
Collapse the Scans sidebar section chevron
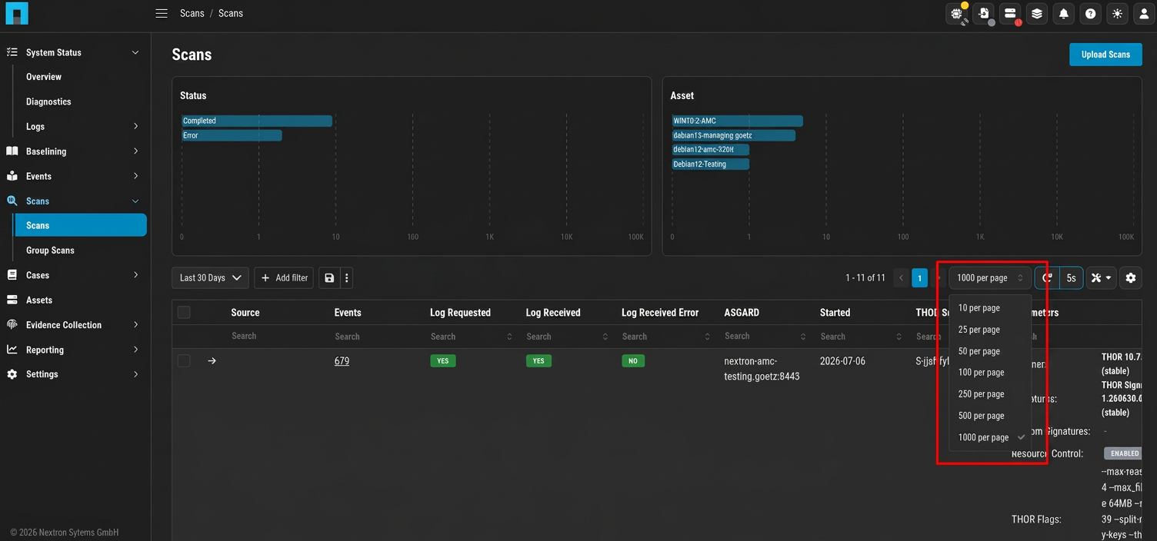point(135,201)
